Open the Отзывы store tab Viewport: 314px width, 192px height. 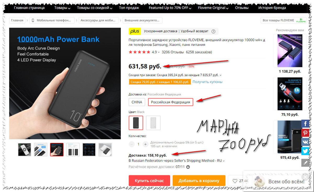pyautogui.click(x=242, y=8)
